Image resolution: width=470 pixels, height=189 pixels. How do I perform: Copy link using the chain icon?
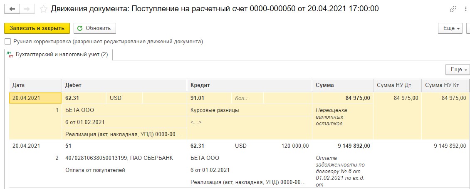453,9
